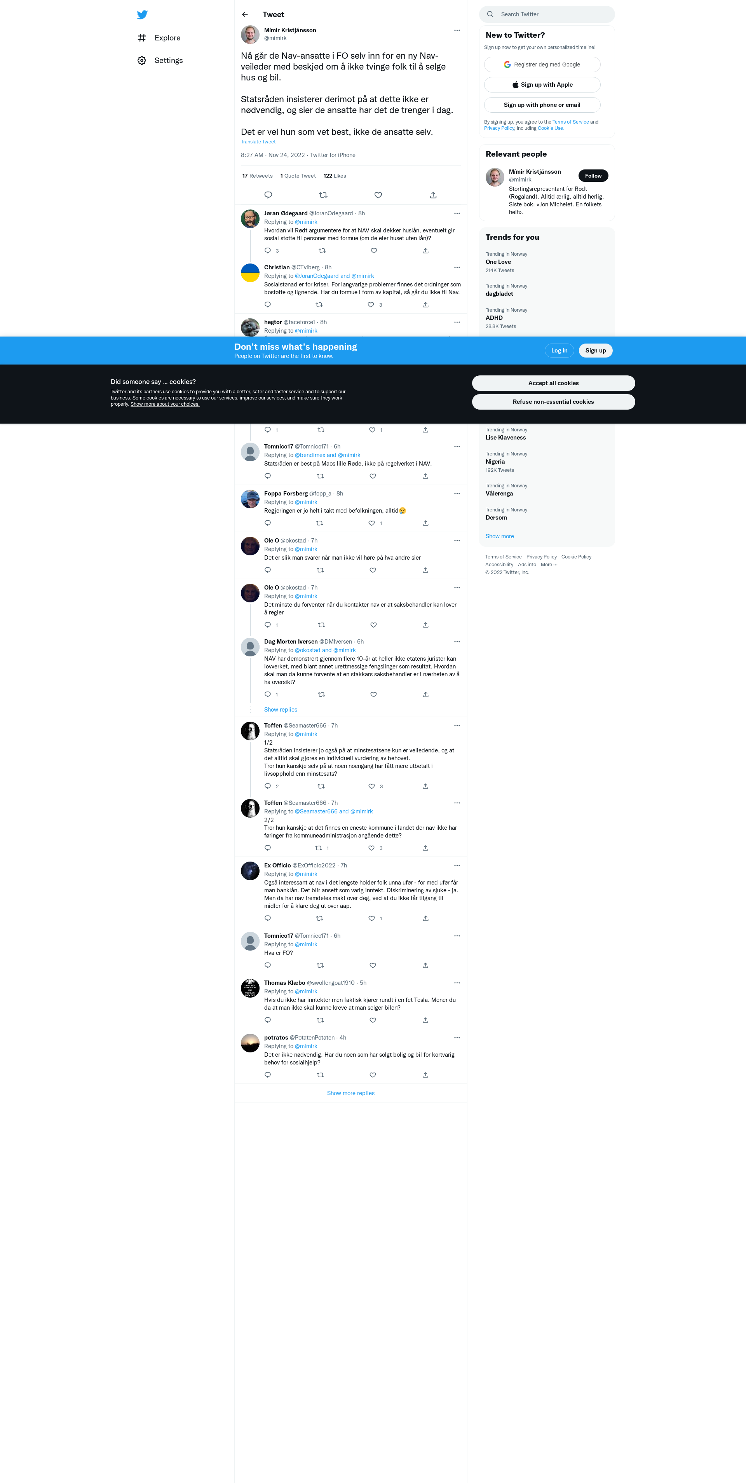
Task: Retweet the main tweet by Mímir
Action: [x=323, y=195]
